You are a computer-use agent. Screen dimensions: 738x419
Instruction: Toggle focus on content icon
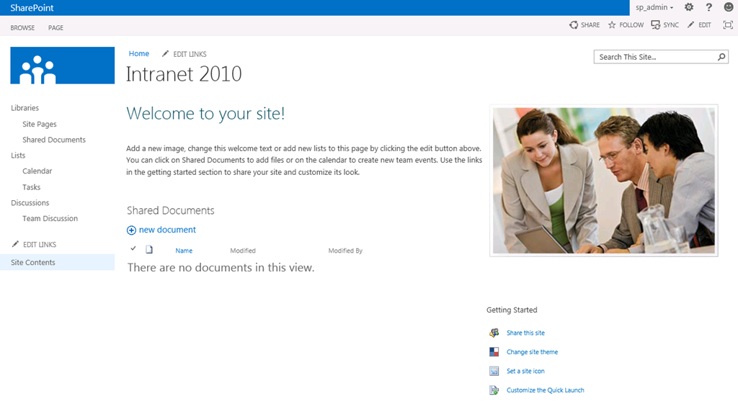click(x=727, y=25)
